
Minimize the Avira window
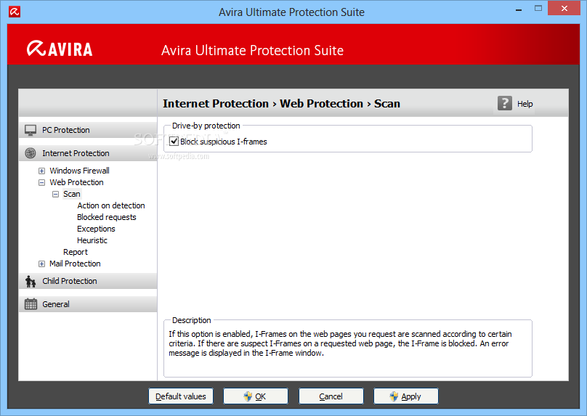point(519,9)
